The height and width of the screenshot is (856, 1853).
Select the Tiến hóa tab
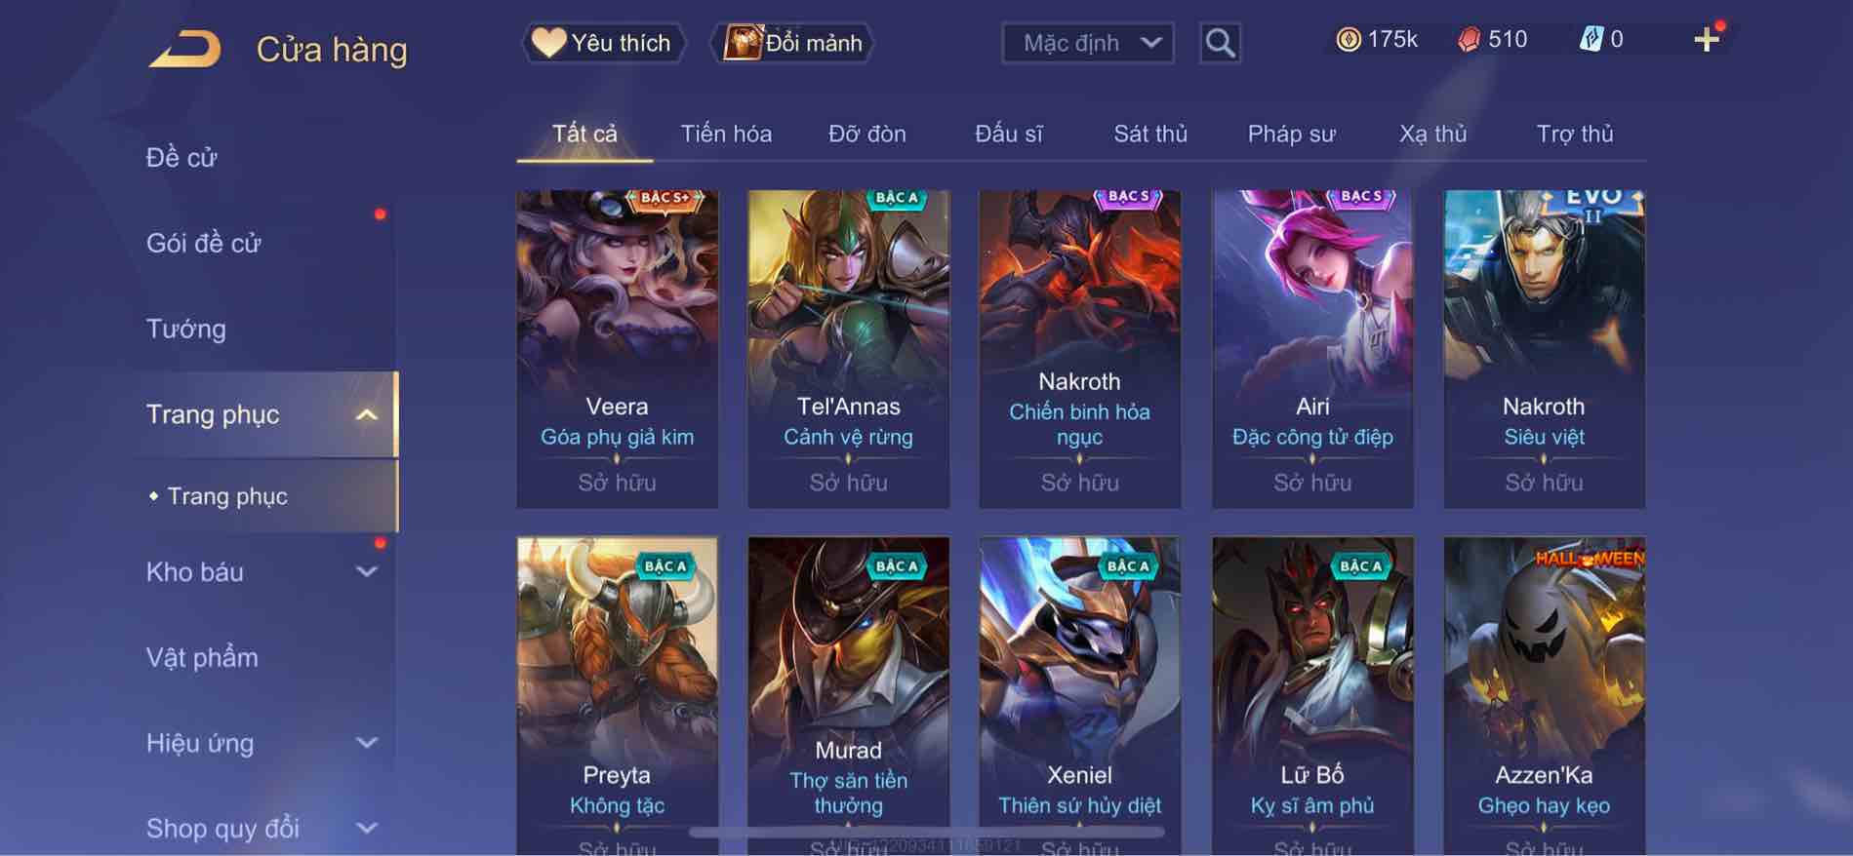pyautogui.click(x=726, y=134)
